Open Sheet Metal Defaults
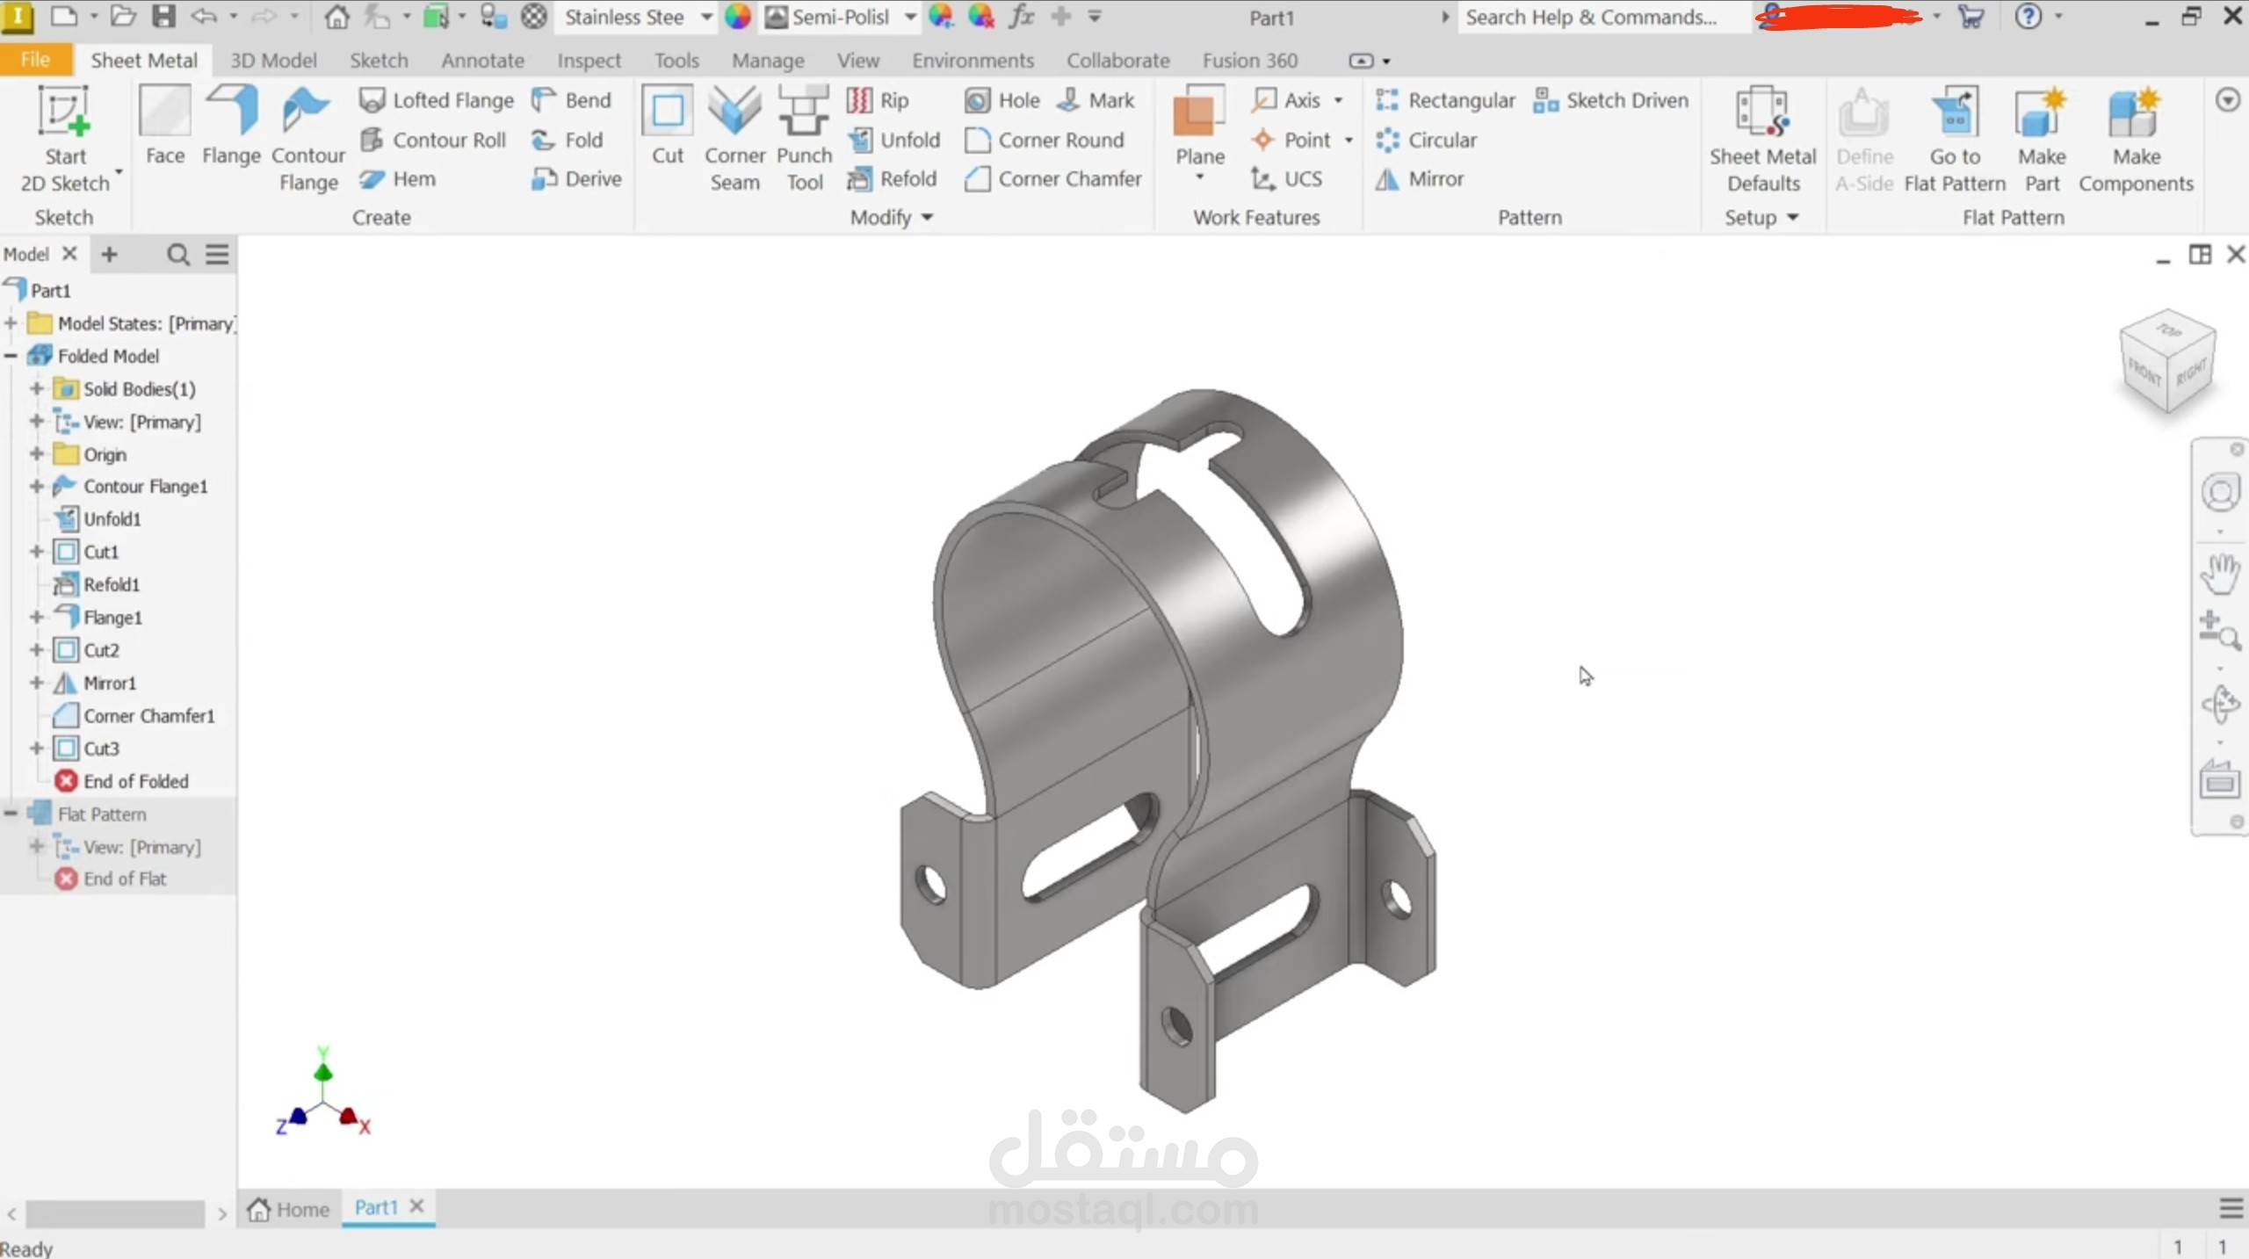Image resolution: width=2249 pixels, height=1259 pixels. pos(1762,139)
